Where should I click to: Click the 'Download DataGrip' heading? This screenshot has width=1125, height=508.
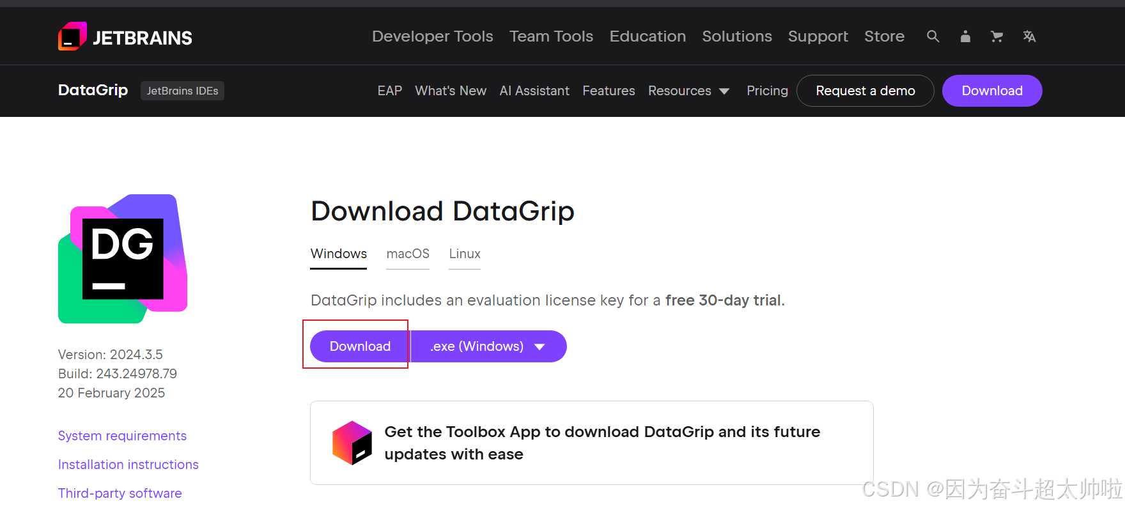pyautogui.click(x=442, y=212)
